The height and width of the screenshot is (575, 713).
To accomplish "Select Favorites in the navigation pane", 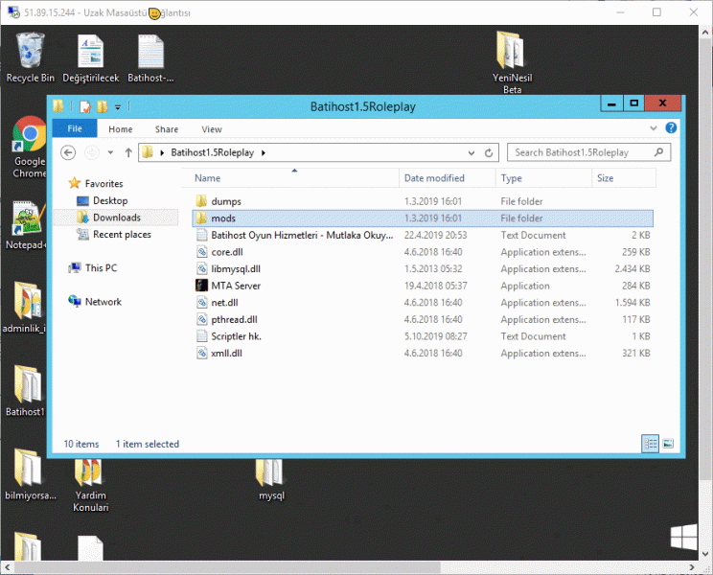I will point(96,183).
